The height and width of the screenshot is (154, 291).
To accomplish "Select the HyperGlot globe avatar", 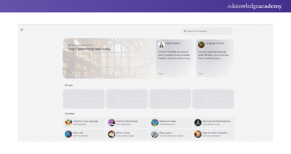I will point(68,123).
